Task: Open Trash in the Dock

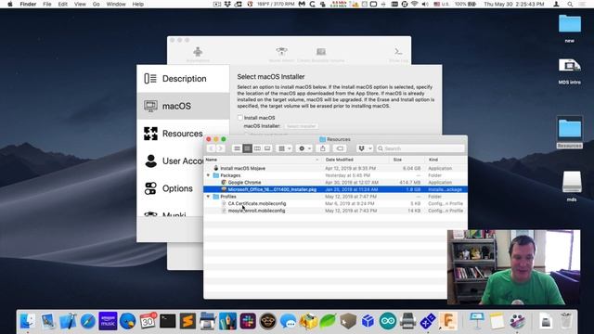Action: point(565,321)
